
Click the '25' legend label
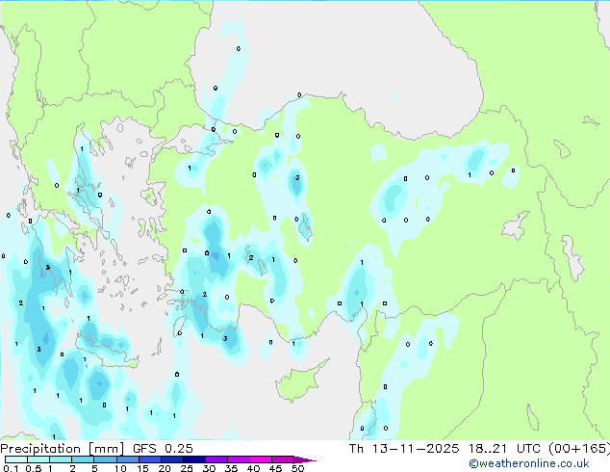click(x=187, y=468)
